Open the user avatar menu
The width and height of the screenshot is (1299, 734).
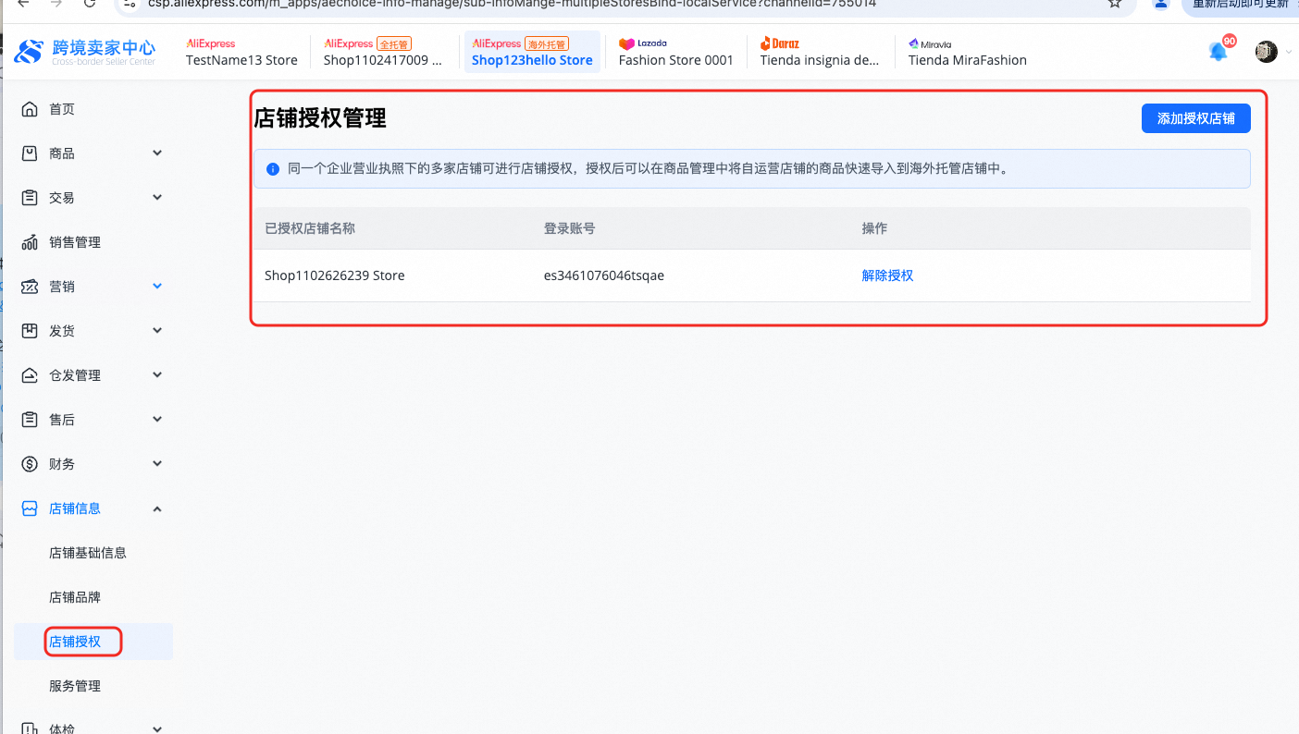(1266, 52)
